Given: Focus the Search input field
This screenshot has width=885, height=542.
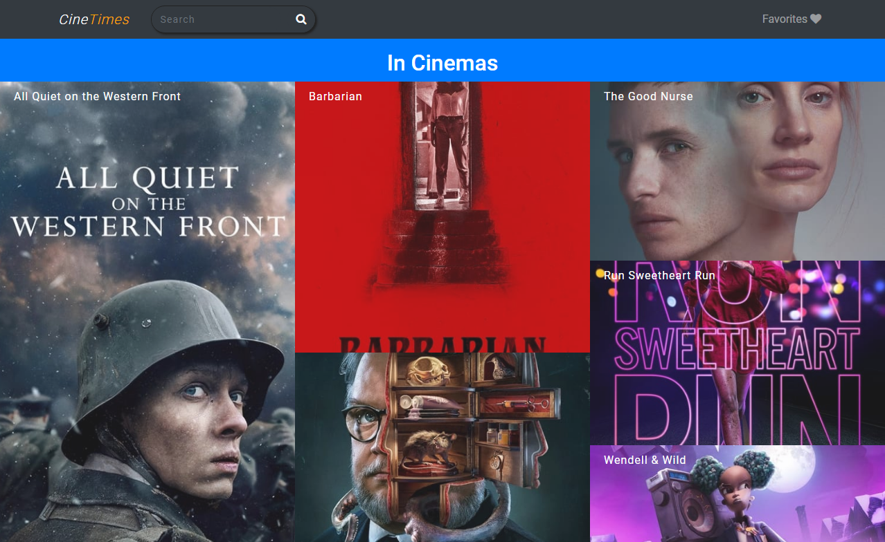Looking at the screenshot, I should coord(222,19).
